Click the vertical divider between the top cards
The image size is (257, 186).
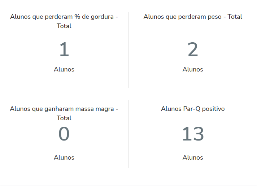pyautogui.click(x=128, y=50)
